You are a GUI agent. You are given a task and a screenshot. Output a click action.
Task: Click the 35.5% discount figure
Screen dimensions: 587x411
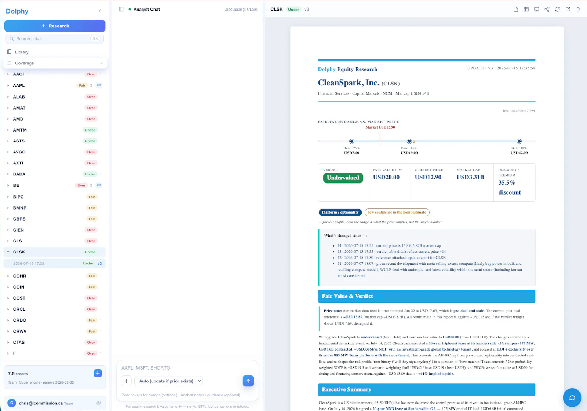coord(510,188)
